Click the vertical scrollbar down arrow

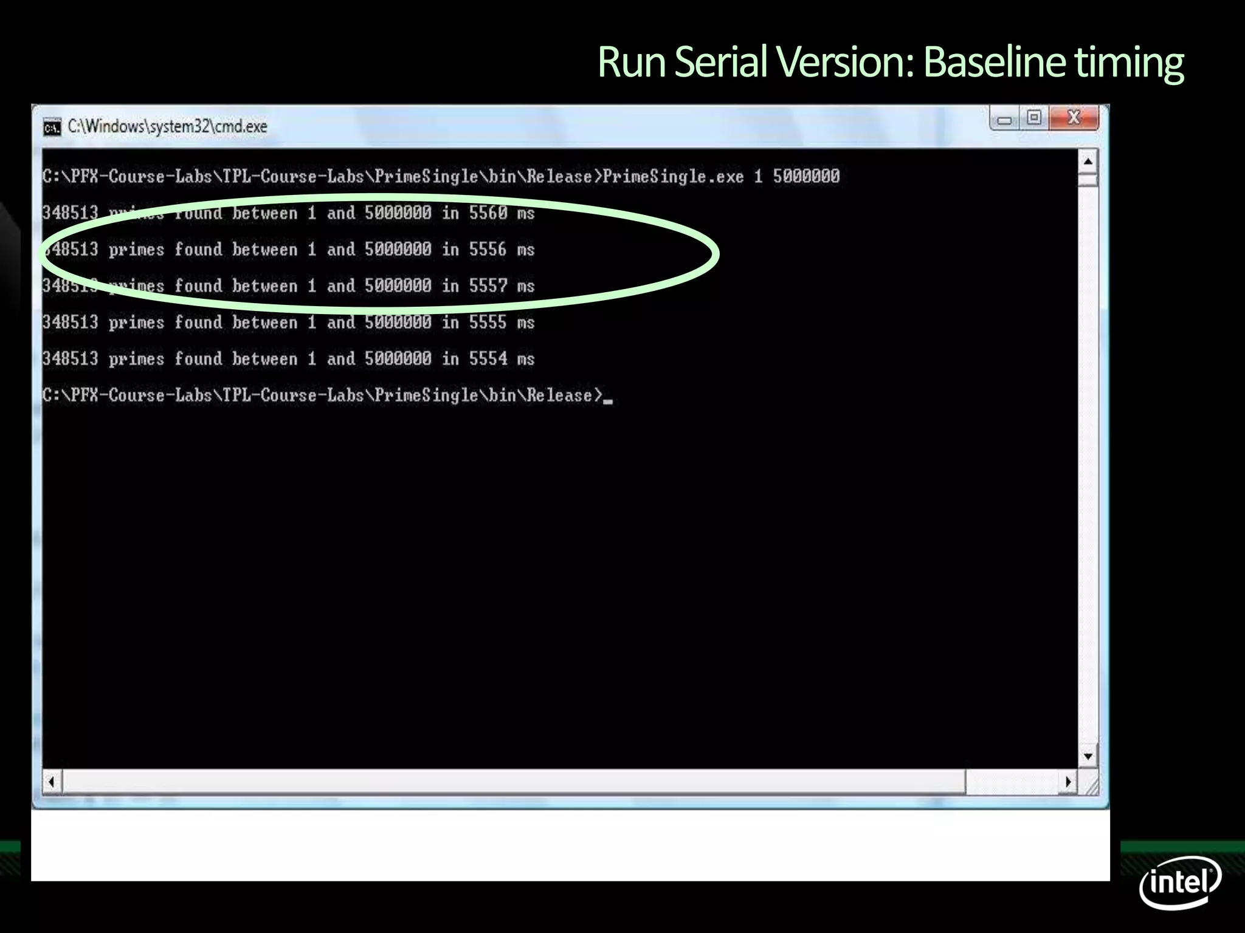1088,756
